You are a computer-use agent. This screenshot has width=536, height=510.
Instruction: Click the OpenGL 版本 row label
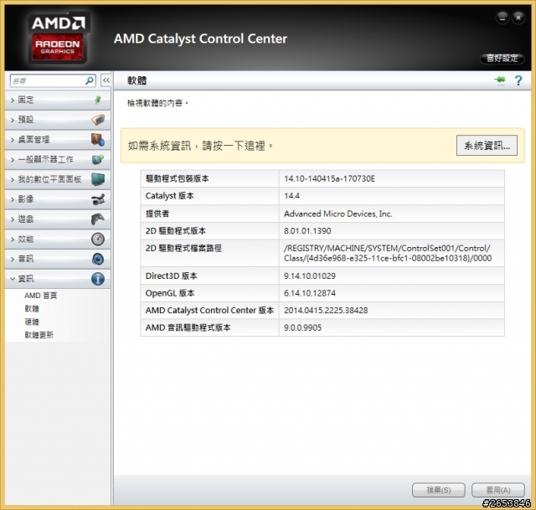[x=170, y=293]
